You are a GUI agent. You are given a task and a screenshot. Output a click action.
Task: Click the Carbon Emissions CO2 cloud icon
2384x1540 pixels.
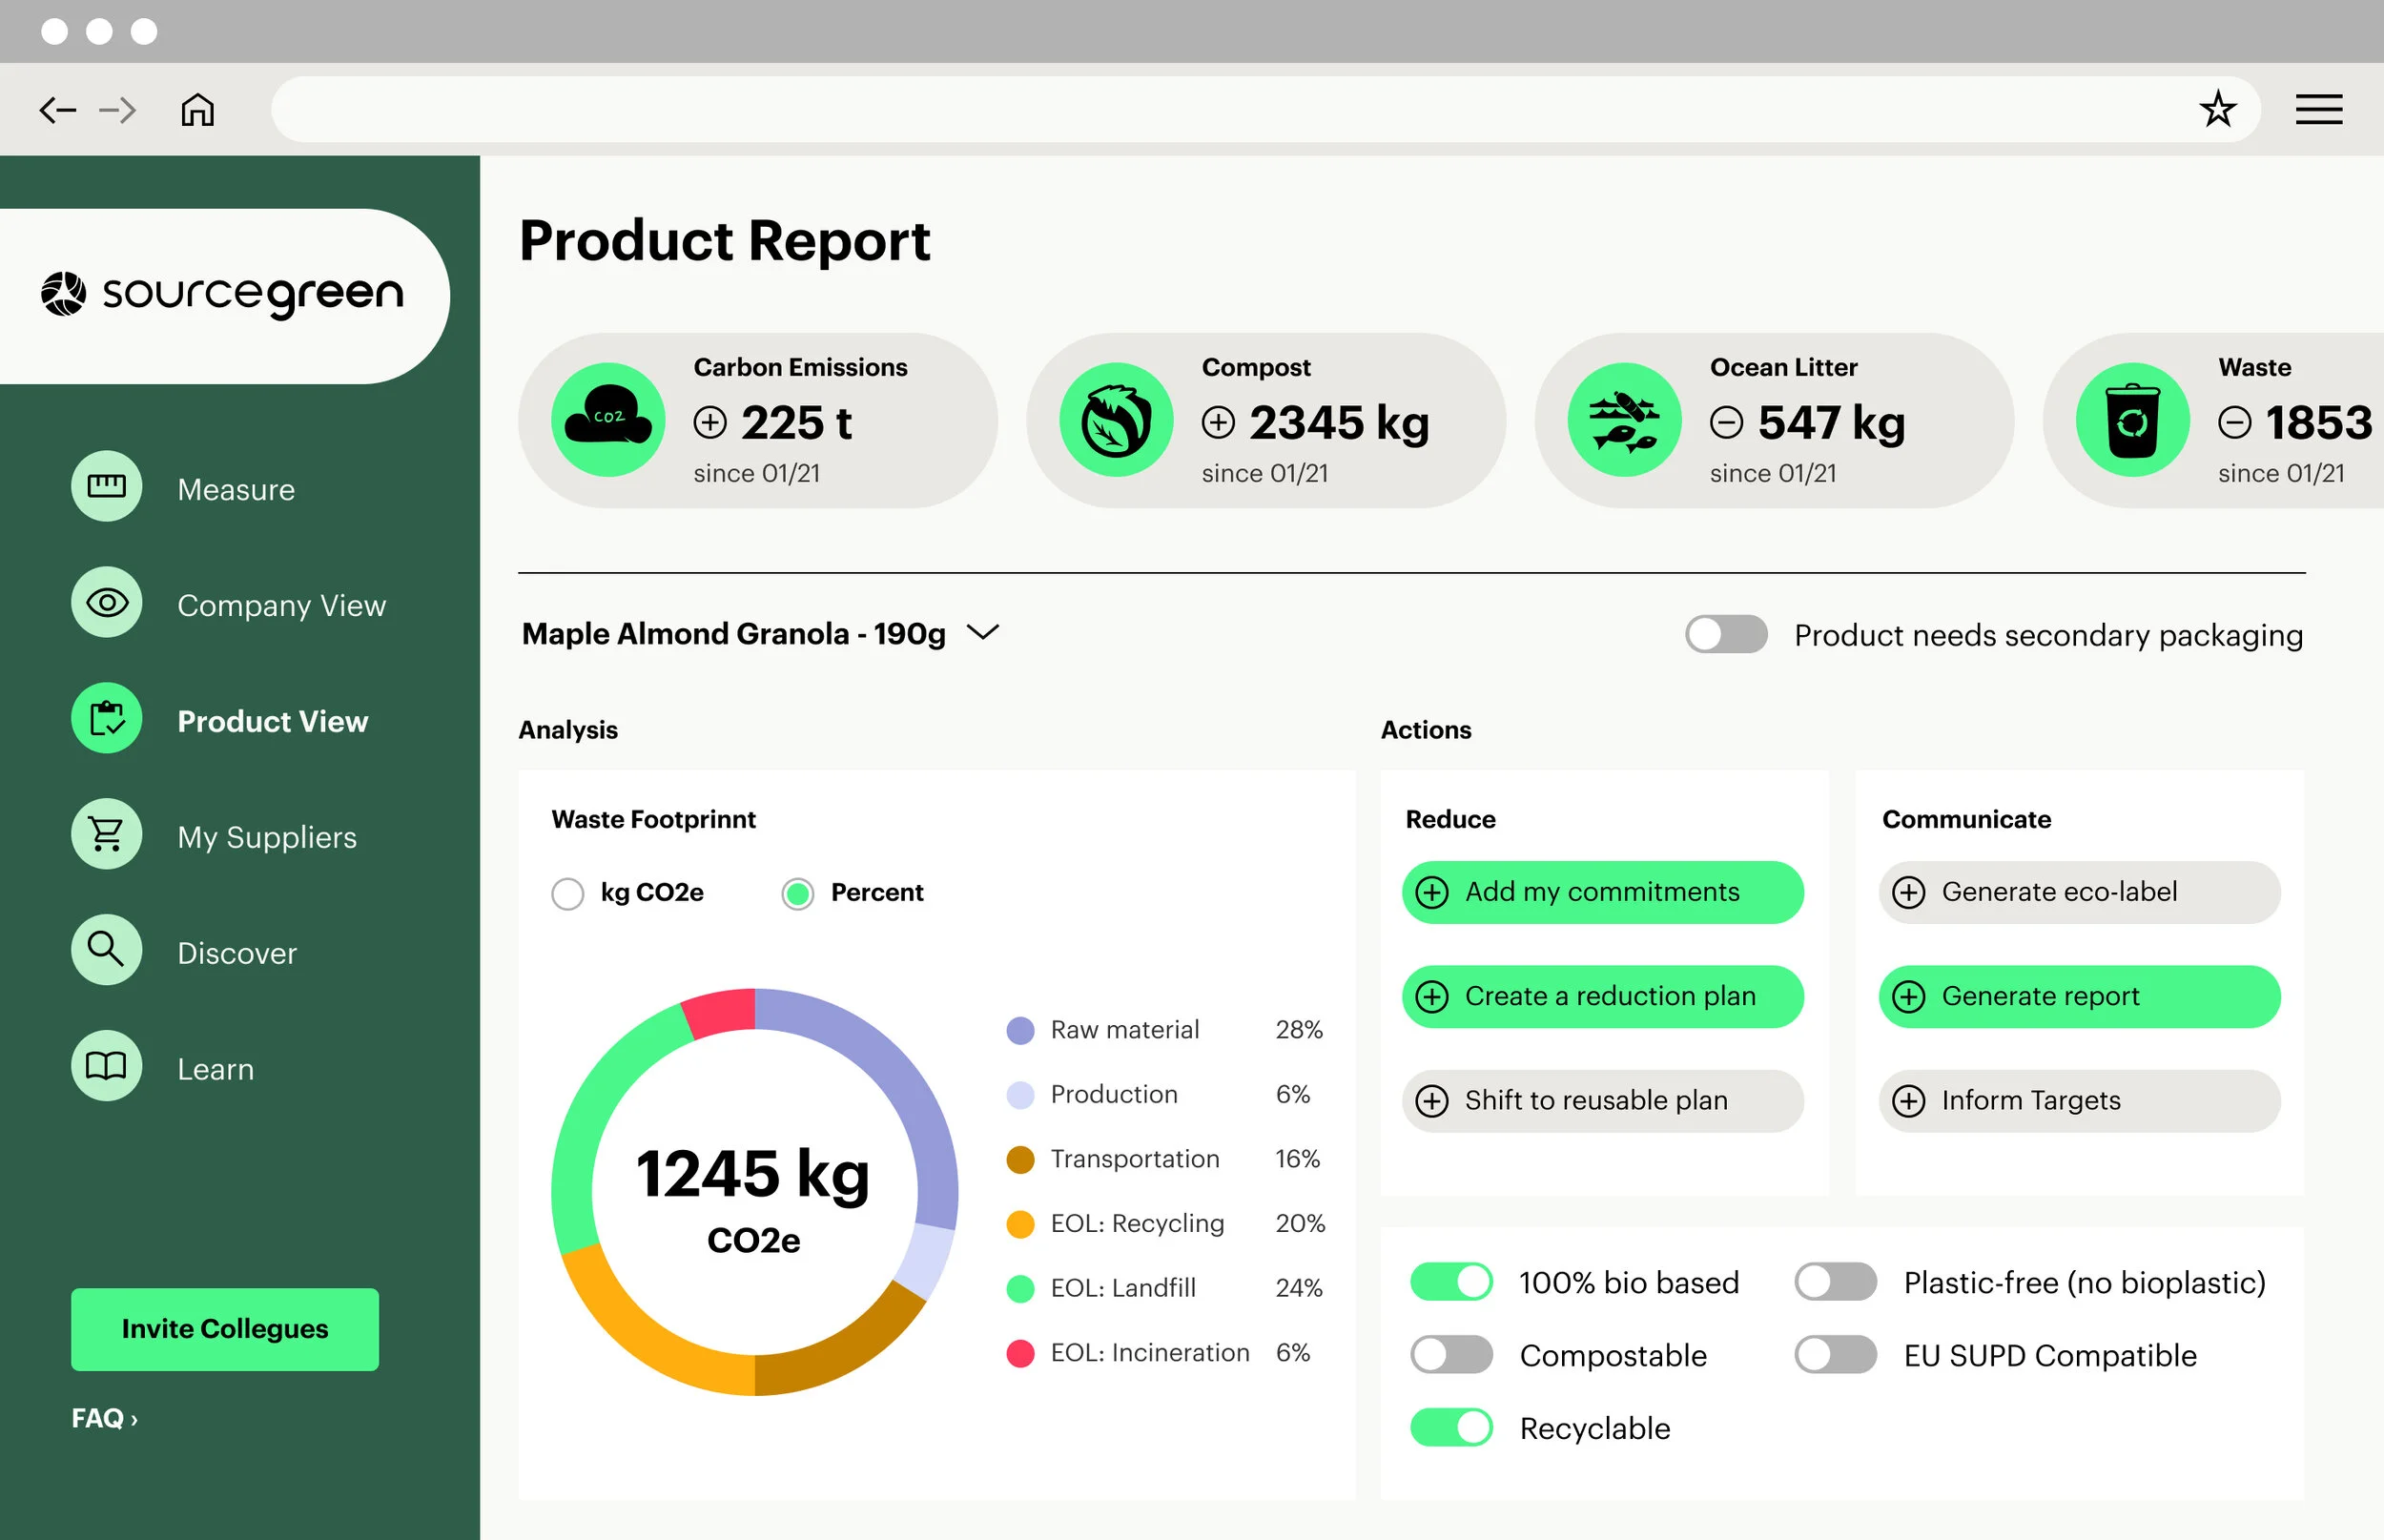click(608, 420)
